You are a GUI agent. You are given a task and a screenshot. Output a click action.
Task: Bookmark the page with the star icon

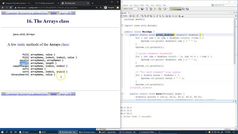(101, 7)
